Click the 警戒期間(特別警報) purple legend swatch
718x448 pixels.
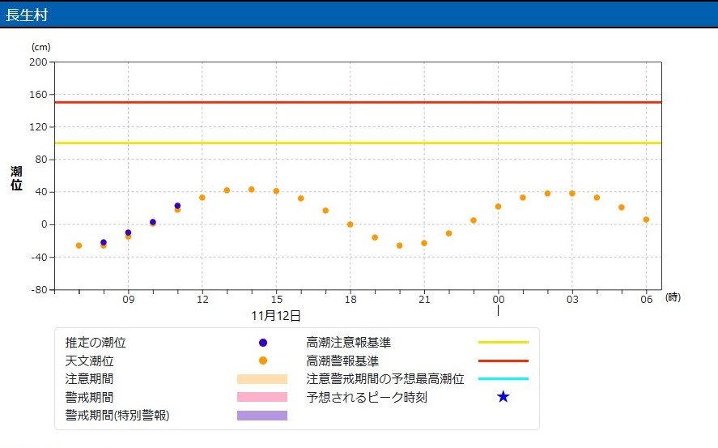tap(262, 416)
